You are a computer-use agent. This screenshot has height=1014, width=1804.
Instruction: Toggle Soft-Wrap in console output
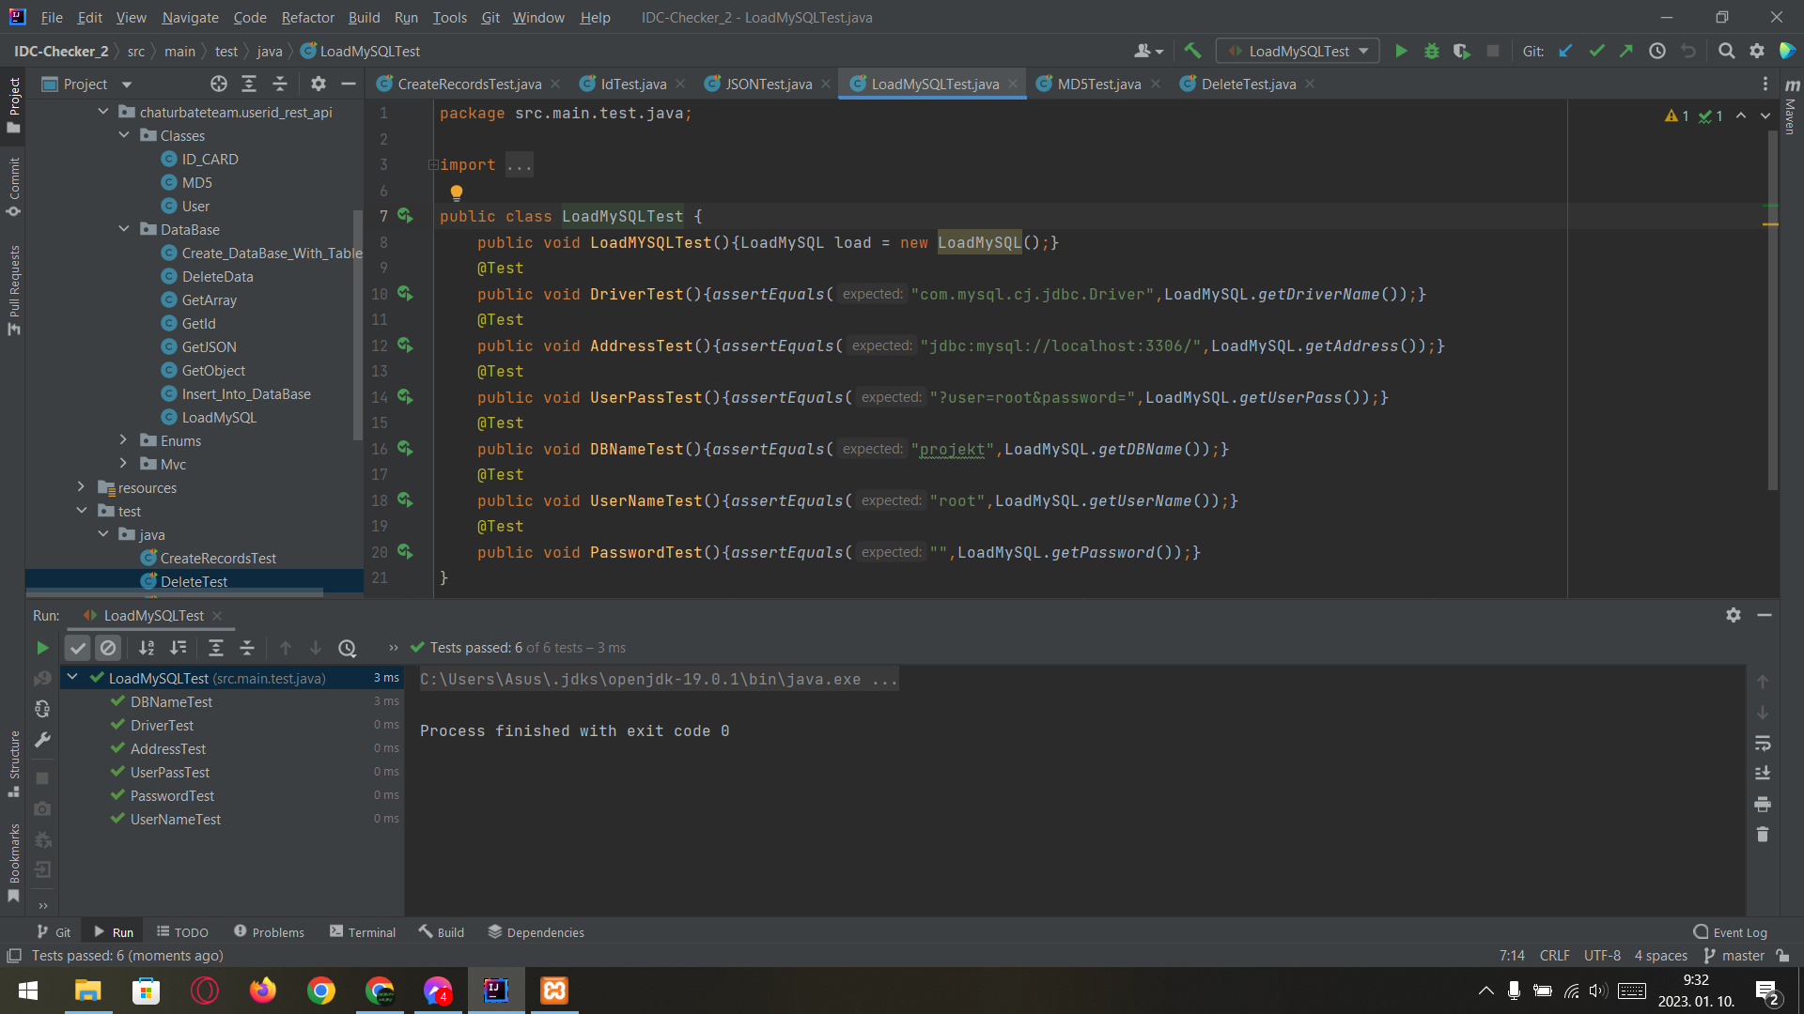pyautogui.click(x=1763, y=743)
